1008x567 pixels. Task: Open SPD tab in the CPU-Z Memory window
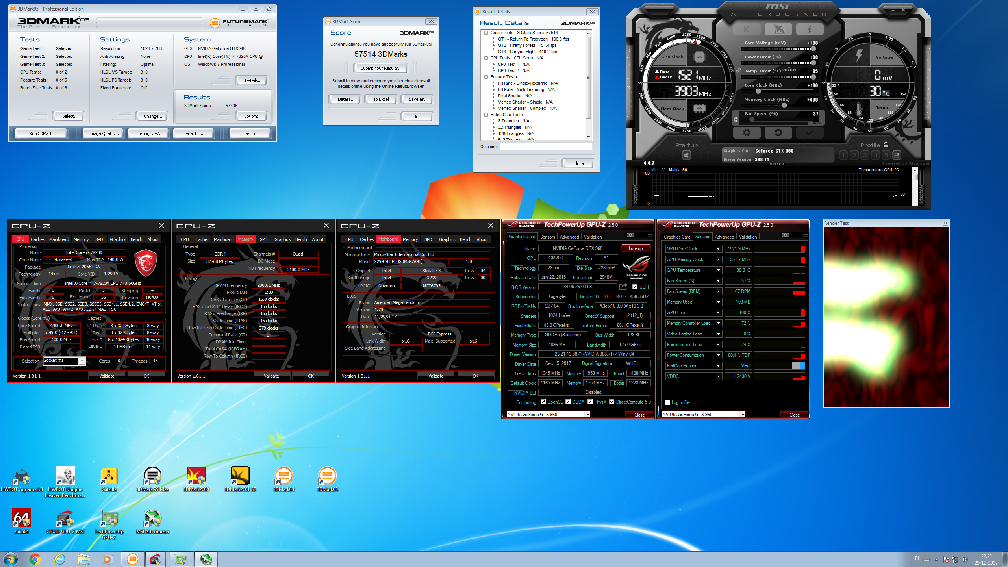264,239
